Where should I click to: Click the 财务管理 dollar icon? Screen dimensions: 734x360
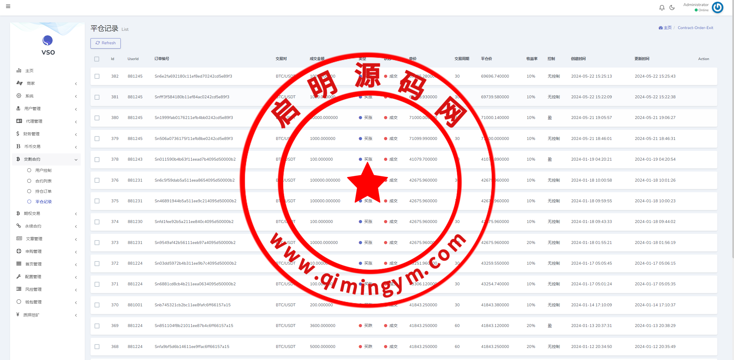pyautogui.click(x=18, y=134)
